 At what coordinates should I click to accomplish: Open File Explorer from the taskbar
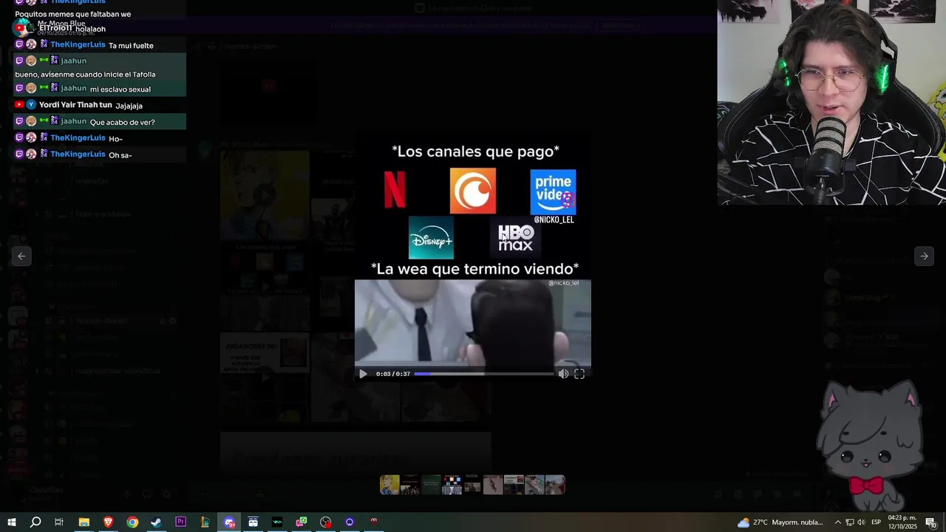point(84,522)
